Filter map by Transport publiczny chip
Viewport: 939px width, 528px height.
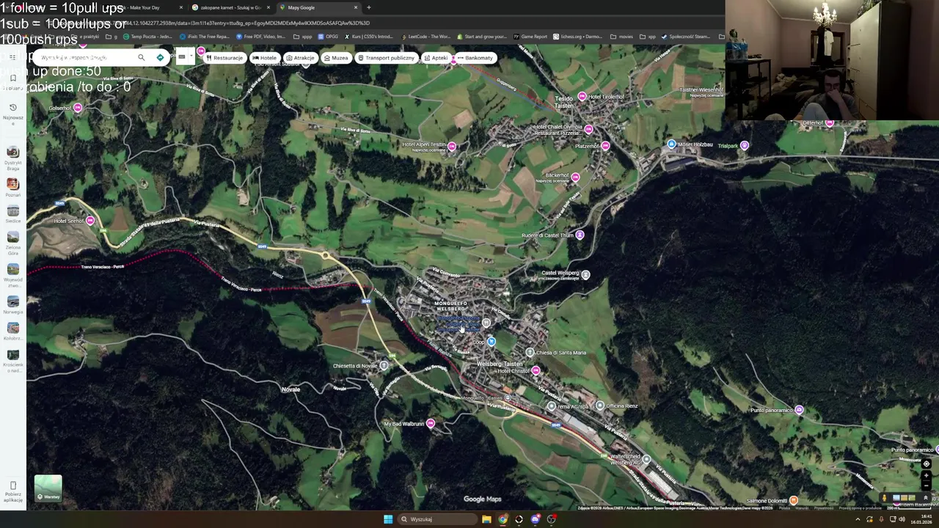pyautogui.click(x=386, y=58)
